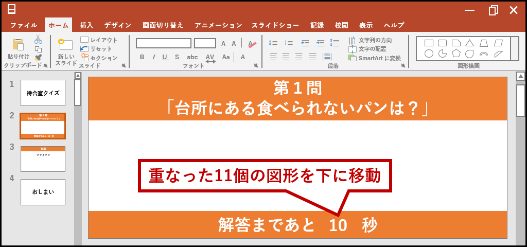This screenshot has height=247, width=527.
Task: Select slide 3 thumbnail 解答
Action: (x=43, y=159)
